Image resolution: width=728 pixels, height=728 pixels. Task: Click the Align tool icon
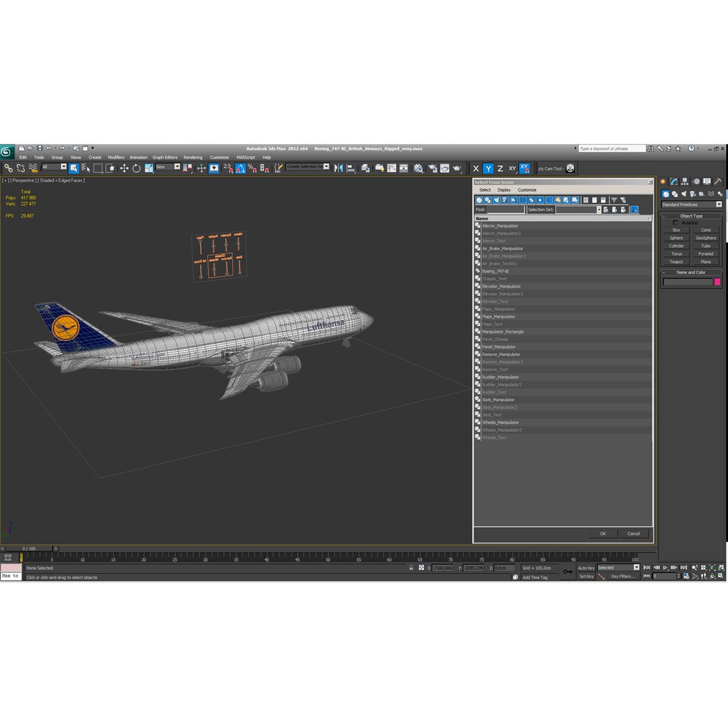(x=351, y=168)
